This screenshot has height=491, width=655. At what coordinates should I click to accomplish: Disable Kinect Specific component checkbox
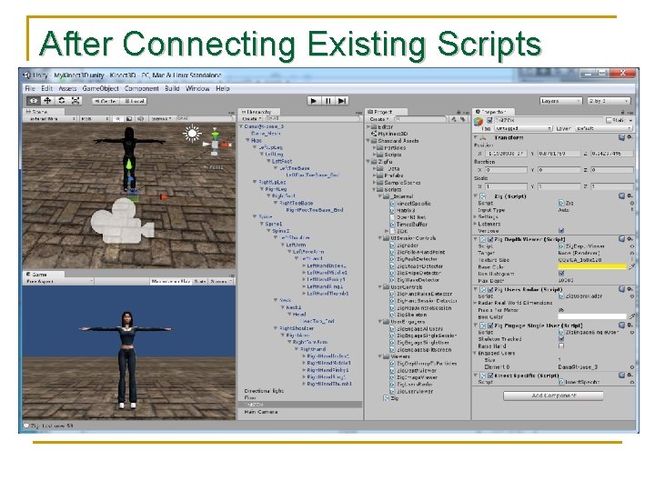click(x=490, y=376)
